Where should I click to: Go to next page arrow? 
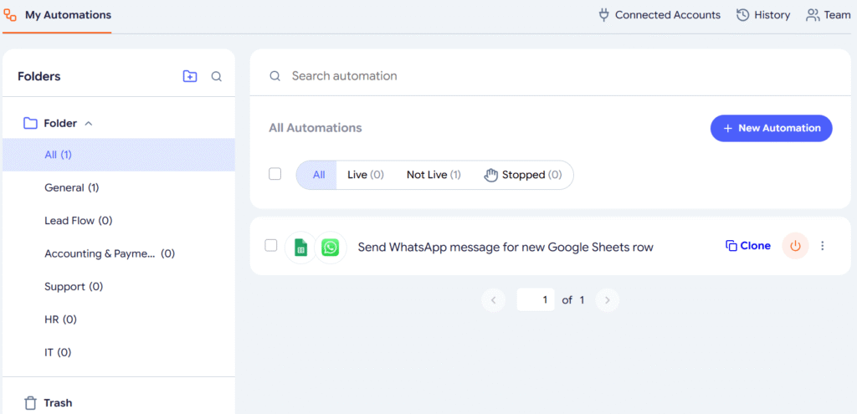click(x=608, y=300)
